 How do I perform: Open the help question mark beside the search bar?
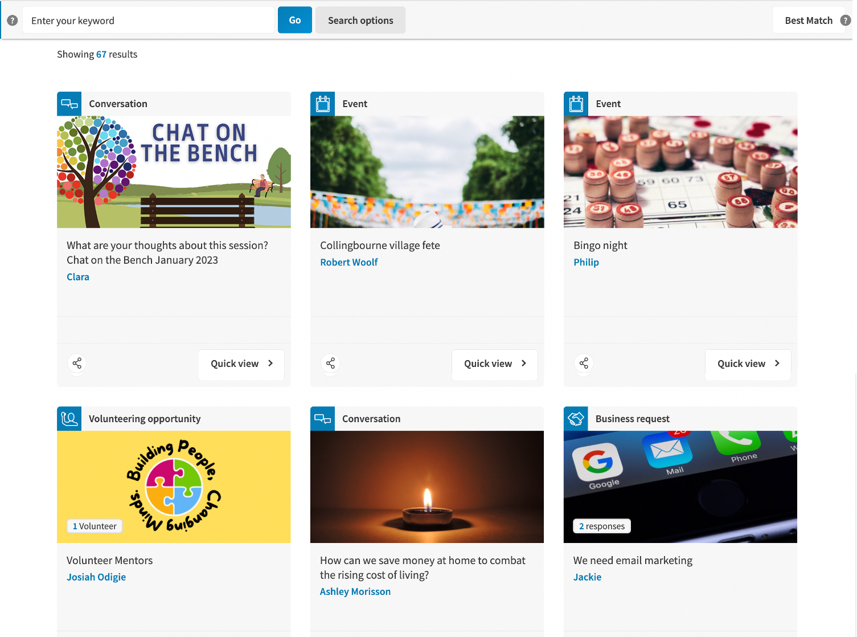pos(12,20)
